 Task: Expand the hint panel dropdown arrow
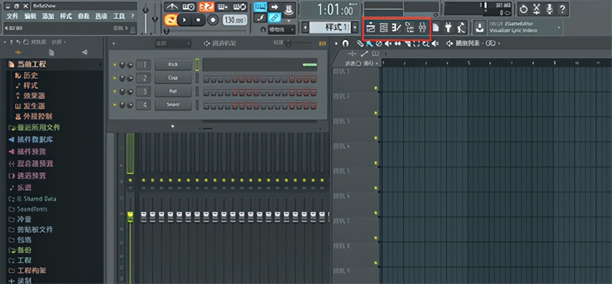(x=559, y=27)
